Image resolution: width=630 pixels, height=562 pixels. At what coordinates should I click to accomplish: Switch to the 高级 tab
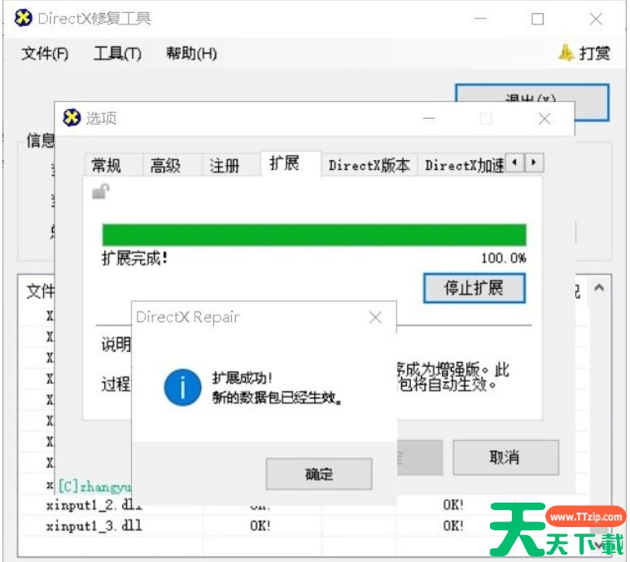165,165
